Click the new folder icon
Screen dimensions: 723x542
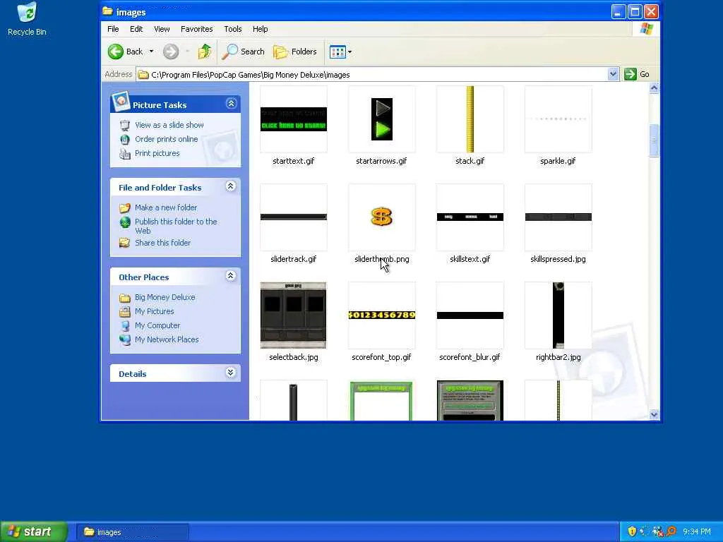[124, 208]
